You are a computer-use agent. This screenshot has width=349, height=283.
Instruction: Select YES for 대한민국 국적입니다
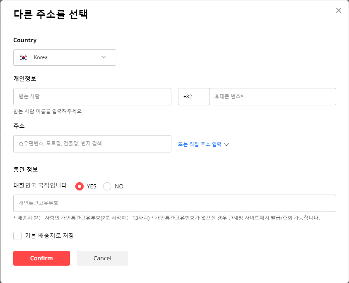pos(79,186)
